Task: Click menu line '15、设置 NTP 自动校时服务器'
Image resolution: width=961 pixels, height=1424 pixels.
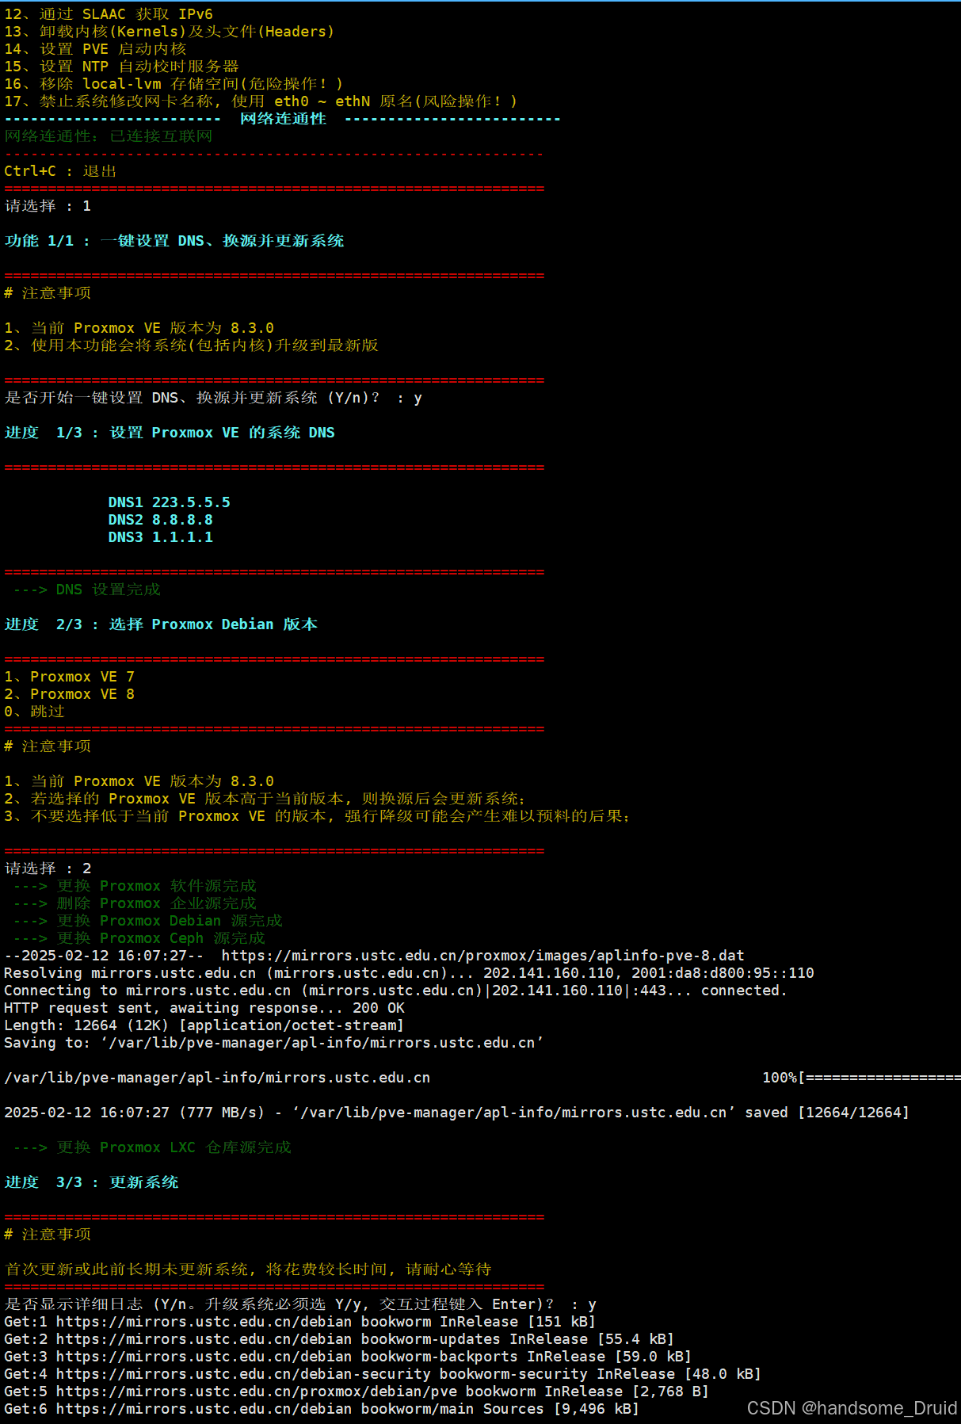Action: tap(121, 67)
